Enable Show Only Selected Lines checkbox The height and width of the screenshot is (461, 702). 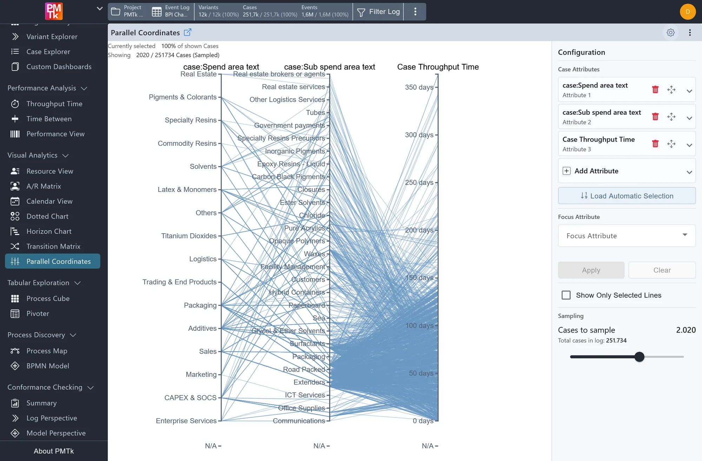click(566, 295)
